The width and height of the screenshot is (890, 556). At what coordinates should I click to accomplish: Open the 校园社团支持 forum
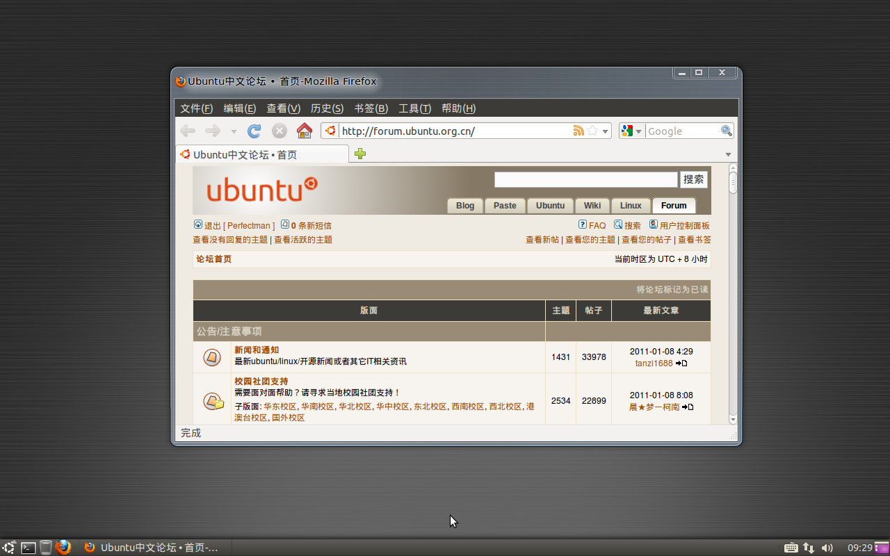click(x=261, y=382)
